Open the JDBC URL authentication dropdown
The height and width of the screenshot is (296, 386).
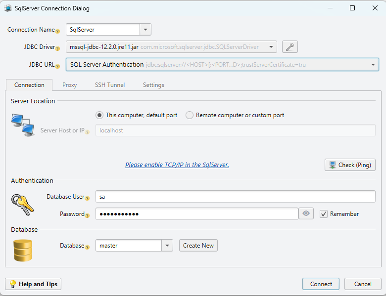click(x=373, y=65)
